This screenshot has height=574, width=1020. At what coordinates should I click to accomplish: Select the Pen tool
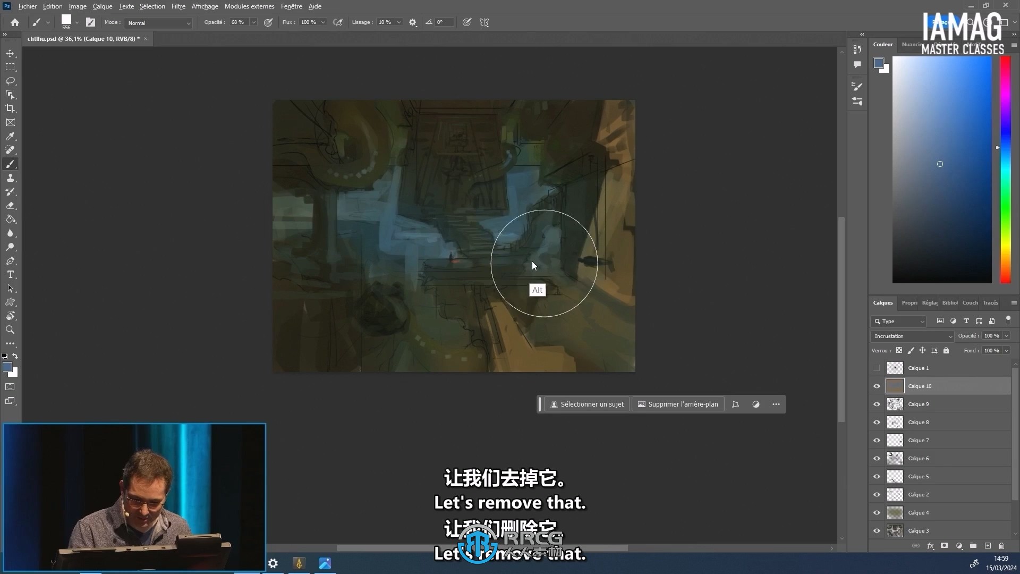point(10,261)
